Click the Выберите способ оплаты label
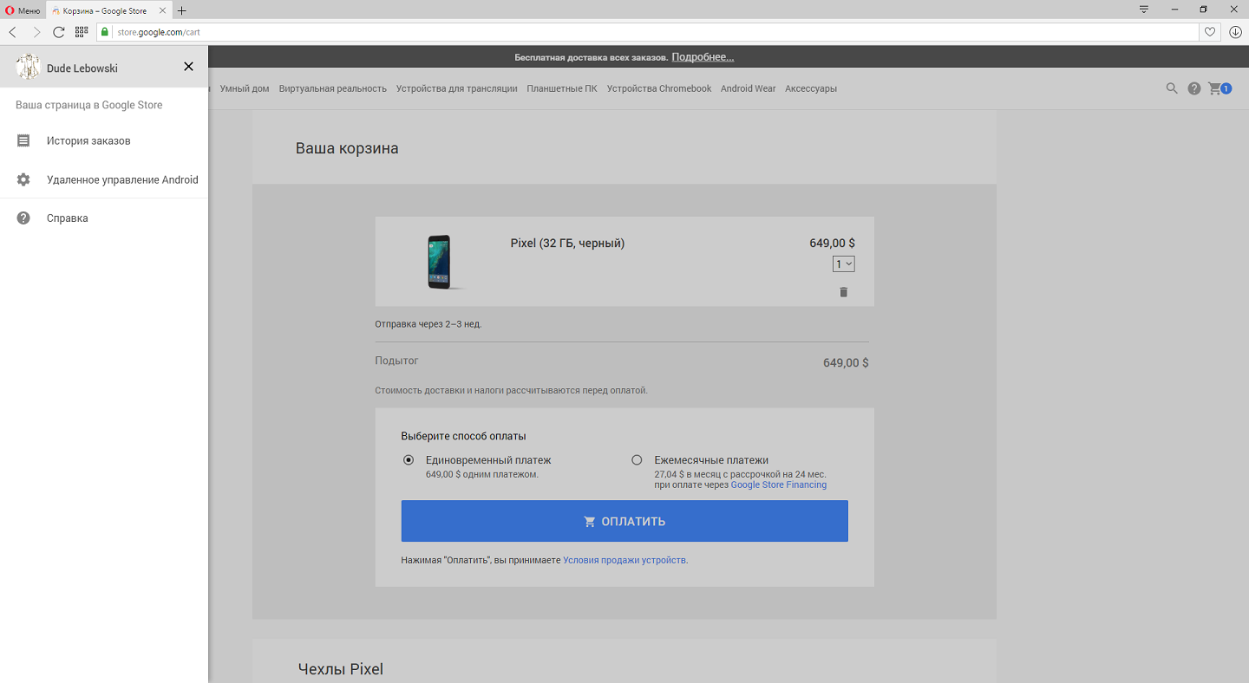Viewport: 1249px width, 683px height. click(x=463, y=436)
